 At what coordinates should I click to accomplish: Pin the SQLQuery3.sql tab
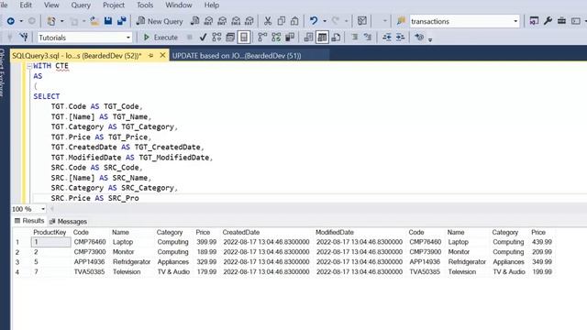pos(150,55)
